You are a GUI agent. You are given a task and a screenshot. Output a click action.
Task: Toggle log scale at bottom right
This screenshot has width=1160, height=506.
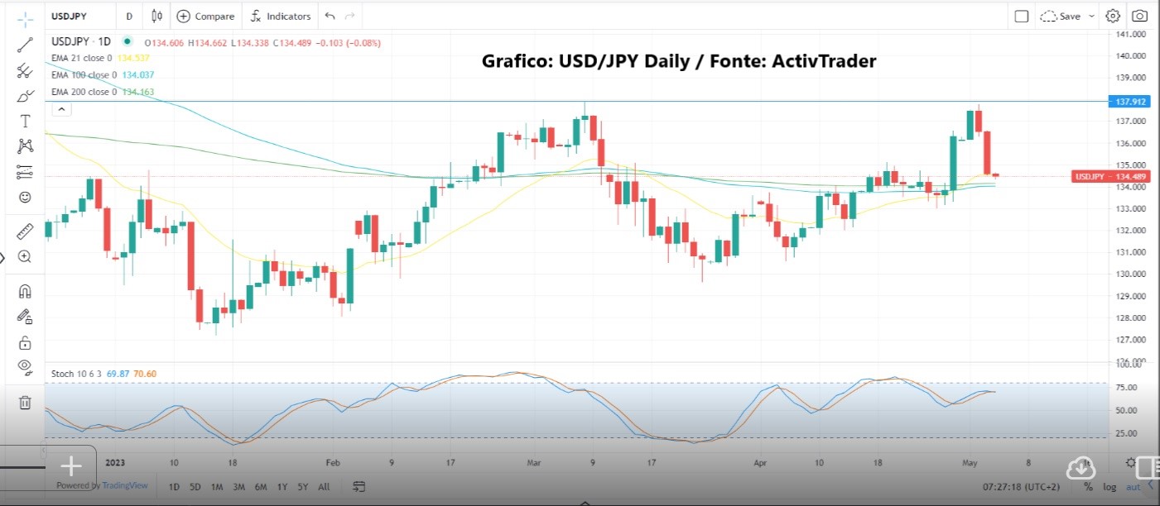1109,487
